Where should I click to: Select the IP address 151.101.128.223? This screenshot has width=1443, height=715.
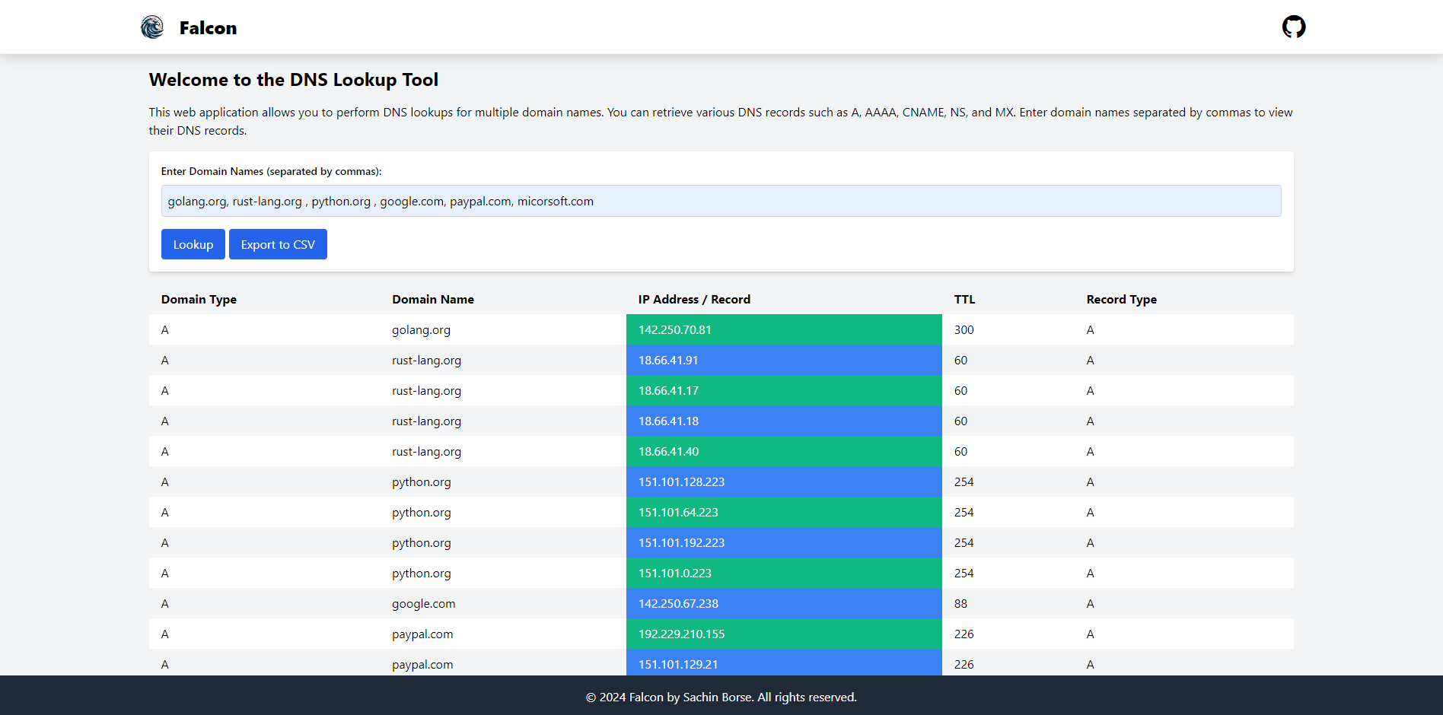(x=681, y=481)
